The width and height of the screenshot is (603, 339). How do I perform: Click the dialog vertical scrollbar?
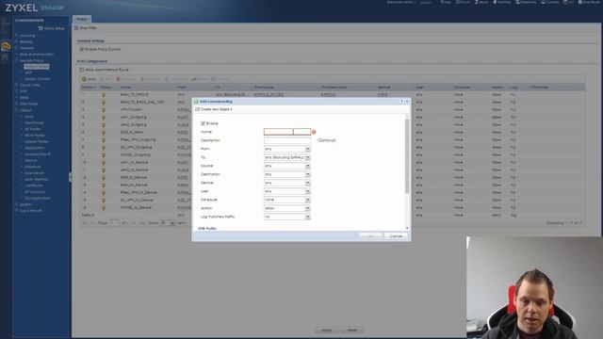[x=407, y=155]
